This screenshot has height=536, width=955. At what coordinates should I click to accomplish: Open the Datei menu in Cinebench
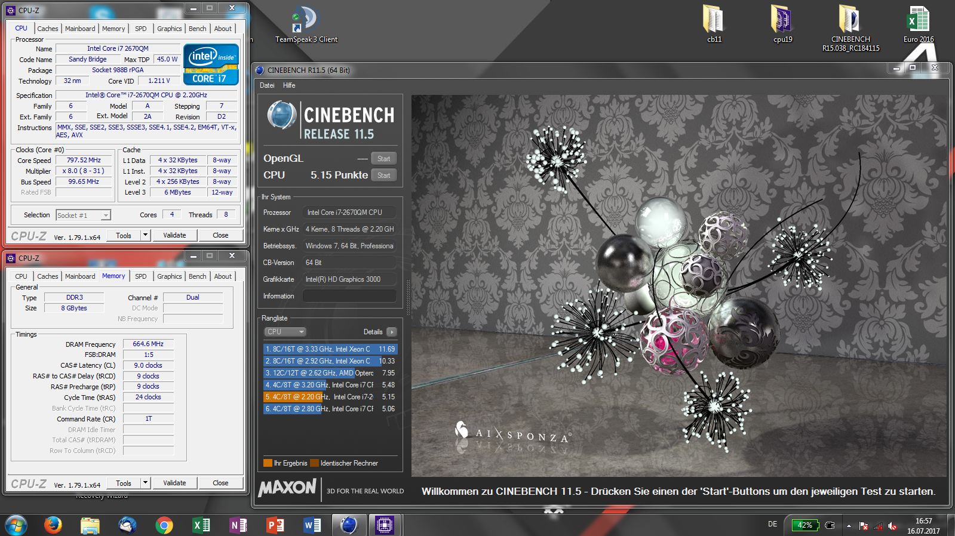[x=267, y=85]
